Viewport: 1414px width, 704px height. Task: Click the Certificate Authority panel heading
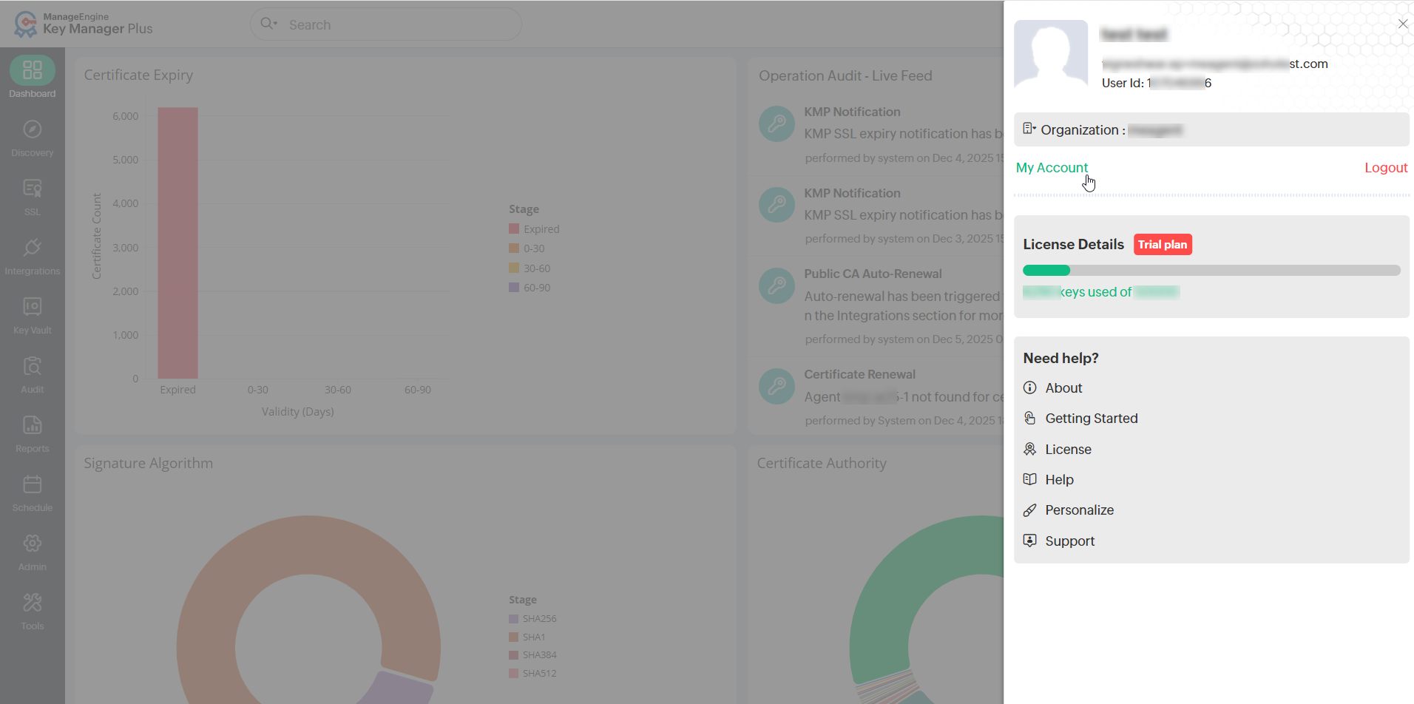pyautogui.click(x=822, y=464)
